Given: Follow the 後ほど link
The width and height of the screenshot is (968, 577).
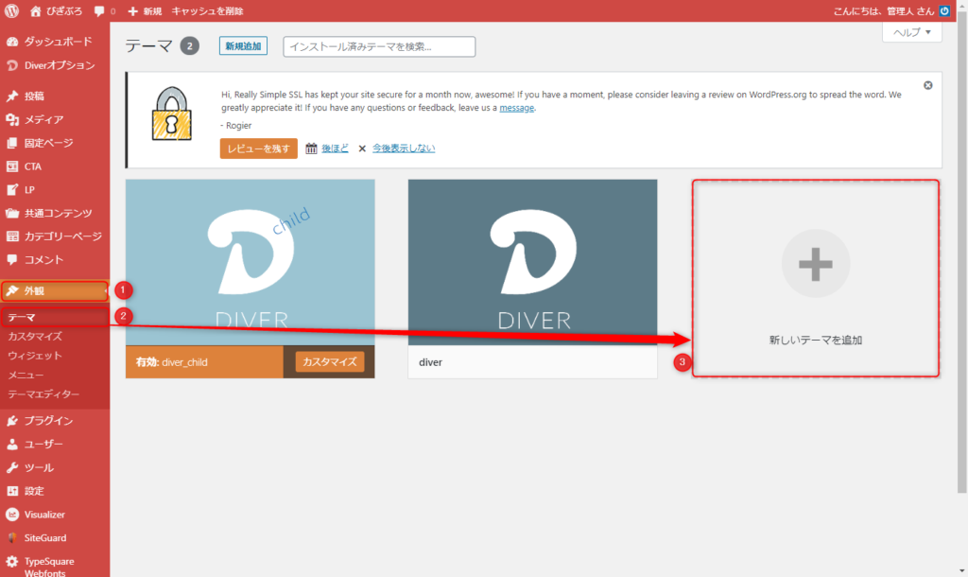Looking at the screenshot, I should coord(335,149).
